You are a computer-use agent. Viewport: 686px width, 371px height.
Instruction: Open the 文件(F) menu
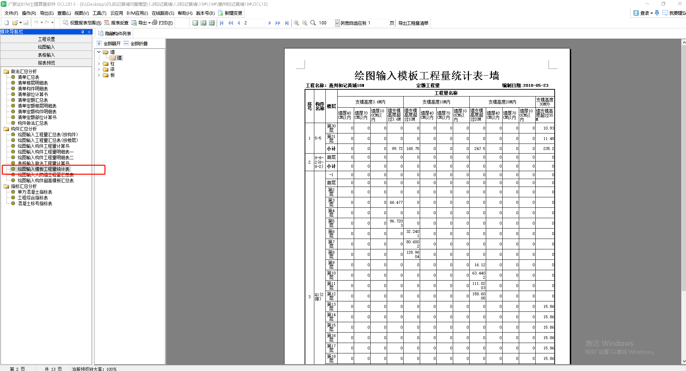click(11, 13)
